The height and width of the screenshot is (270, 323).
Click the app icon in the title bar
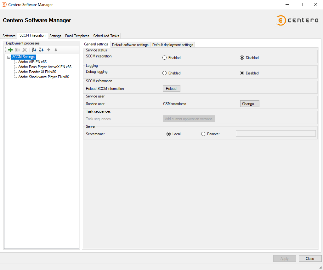pos(4,4)
